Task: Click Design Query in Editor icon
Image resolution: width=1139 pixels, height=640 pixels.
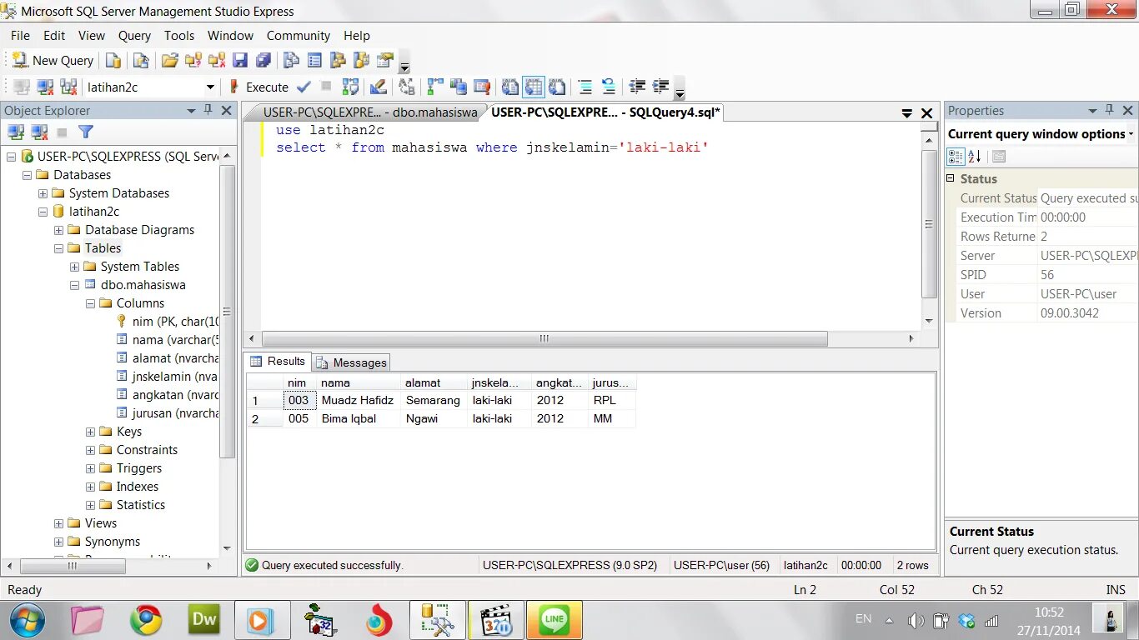Action: 378,87
